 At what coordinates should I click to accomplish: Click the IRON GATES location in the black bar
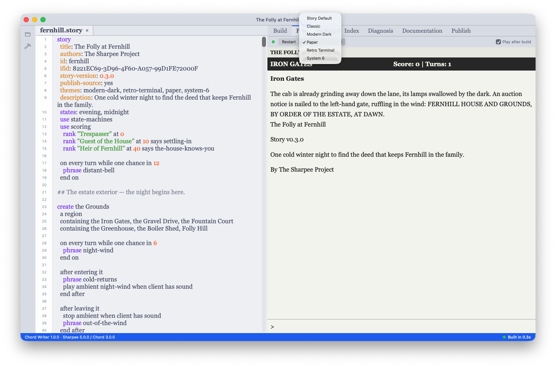291,64
